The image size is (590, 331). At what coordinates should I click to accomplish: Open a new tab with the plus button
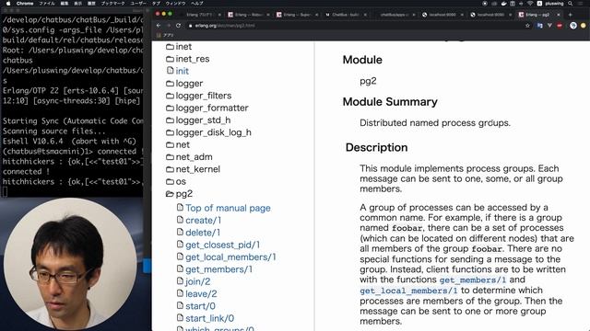[570, 15]
